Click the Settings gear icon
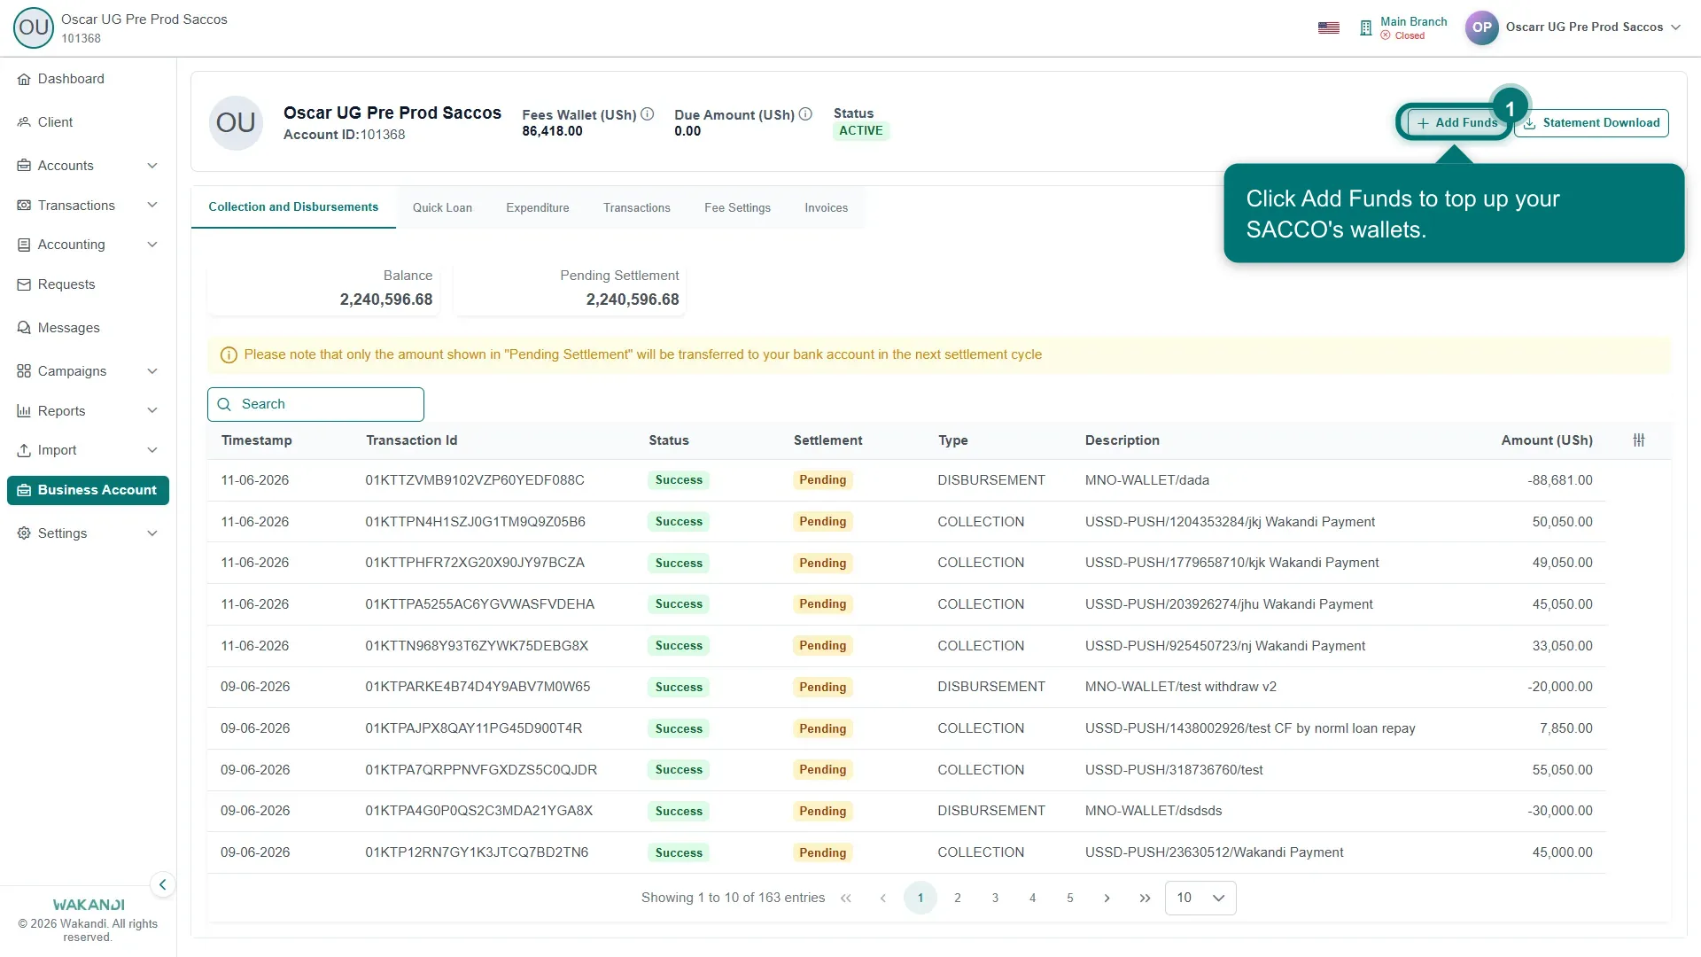The height and width of the screenshot is (957, 1701). tap(24, 533)
